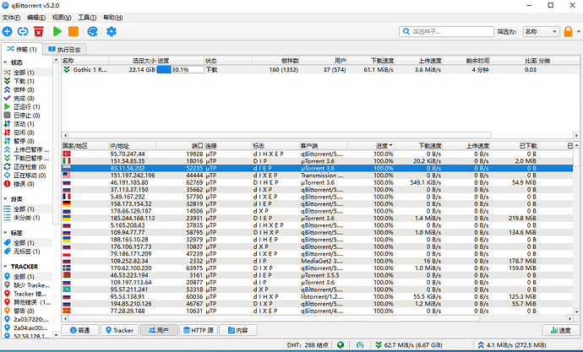Click the Transmission client cell
583x352 pixels.
pyautogui.click(x=323, y=176)
